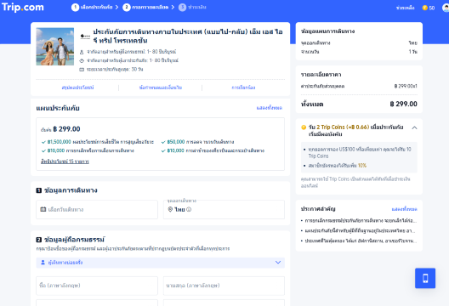This screenshot has width=449, height=306.
Task: Click the couple on beach product thumbnail
Action: coord(55,47)
